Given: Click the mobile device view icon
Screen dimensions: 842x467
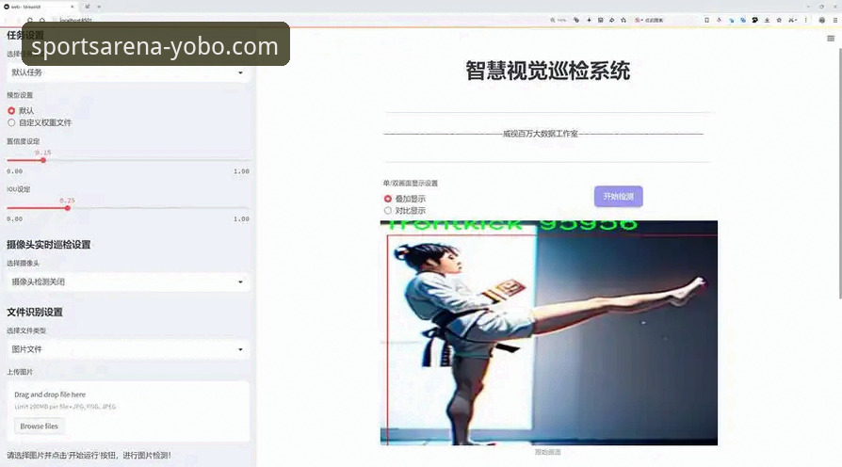Looking at the screenshot, I should [x=706, y=20].
